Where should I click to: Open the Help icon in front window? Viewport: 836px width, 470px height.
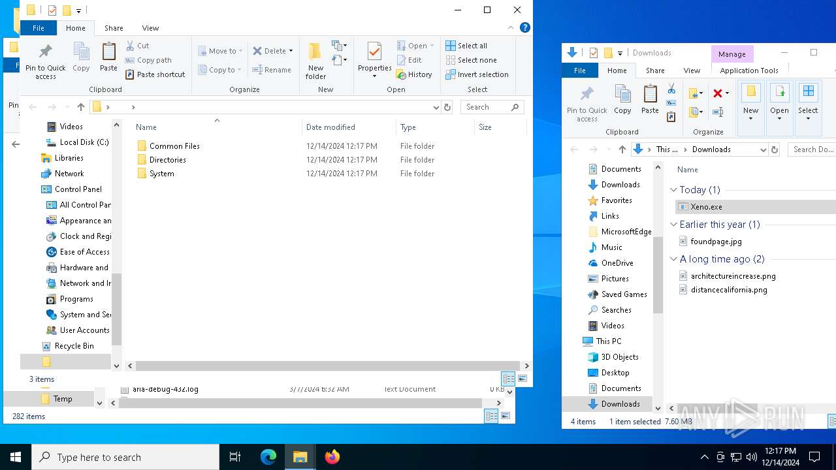pyautogui.click(x=524, y=27)
